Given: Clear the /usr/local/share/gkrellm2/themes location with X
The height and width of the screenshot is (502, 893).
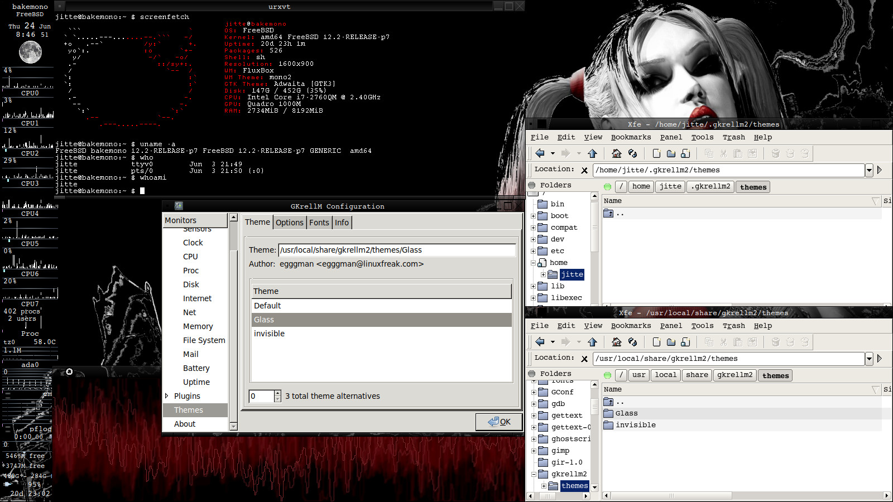Looking at the screenshot, I should 584,359.
